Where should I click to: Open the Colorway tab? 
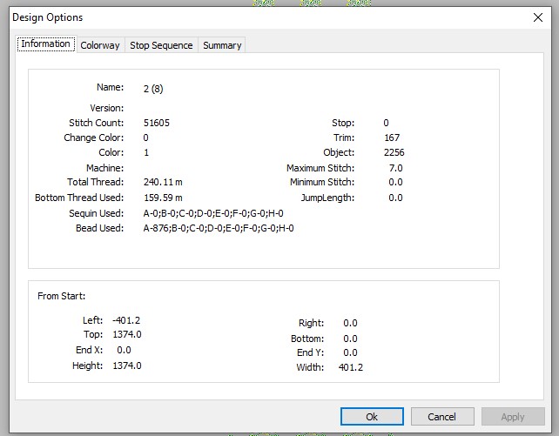[100, 45]
